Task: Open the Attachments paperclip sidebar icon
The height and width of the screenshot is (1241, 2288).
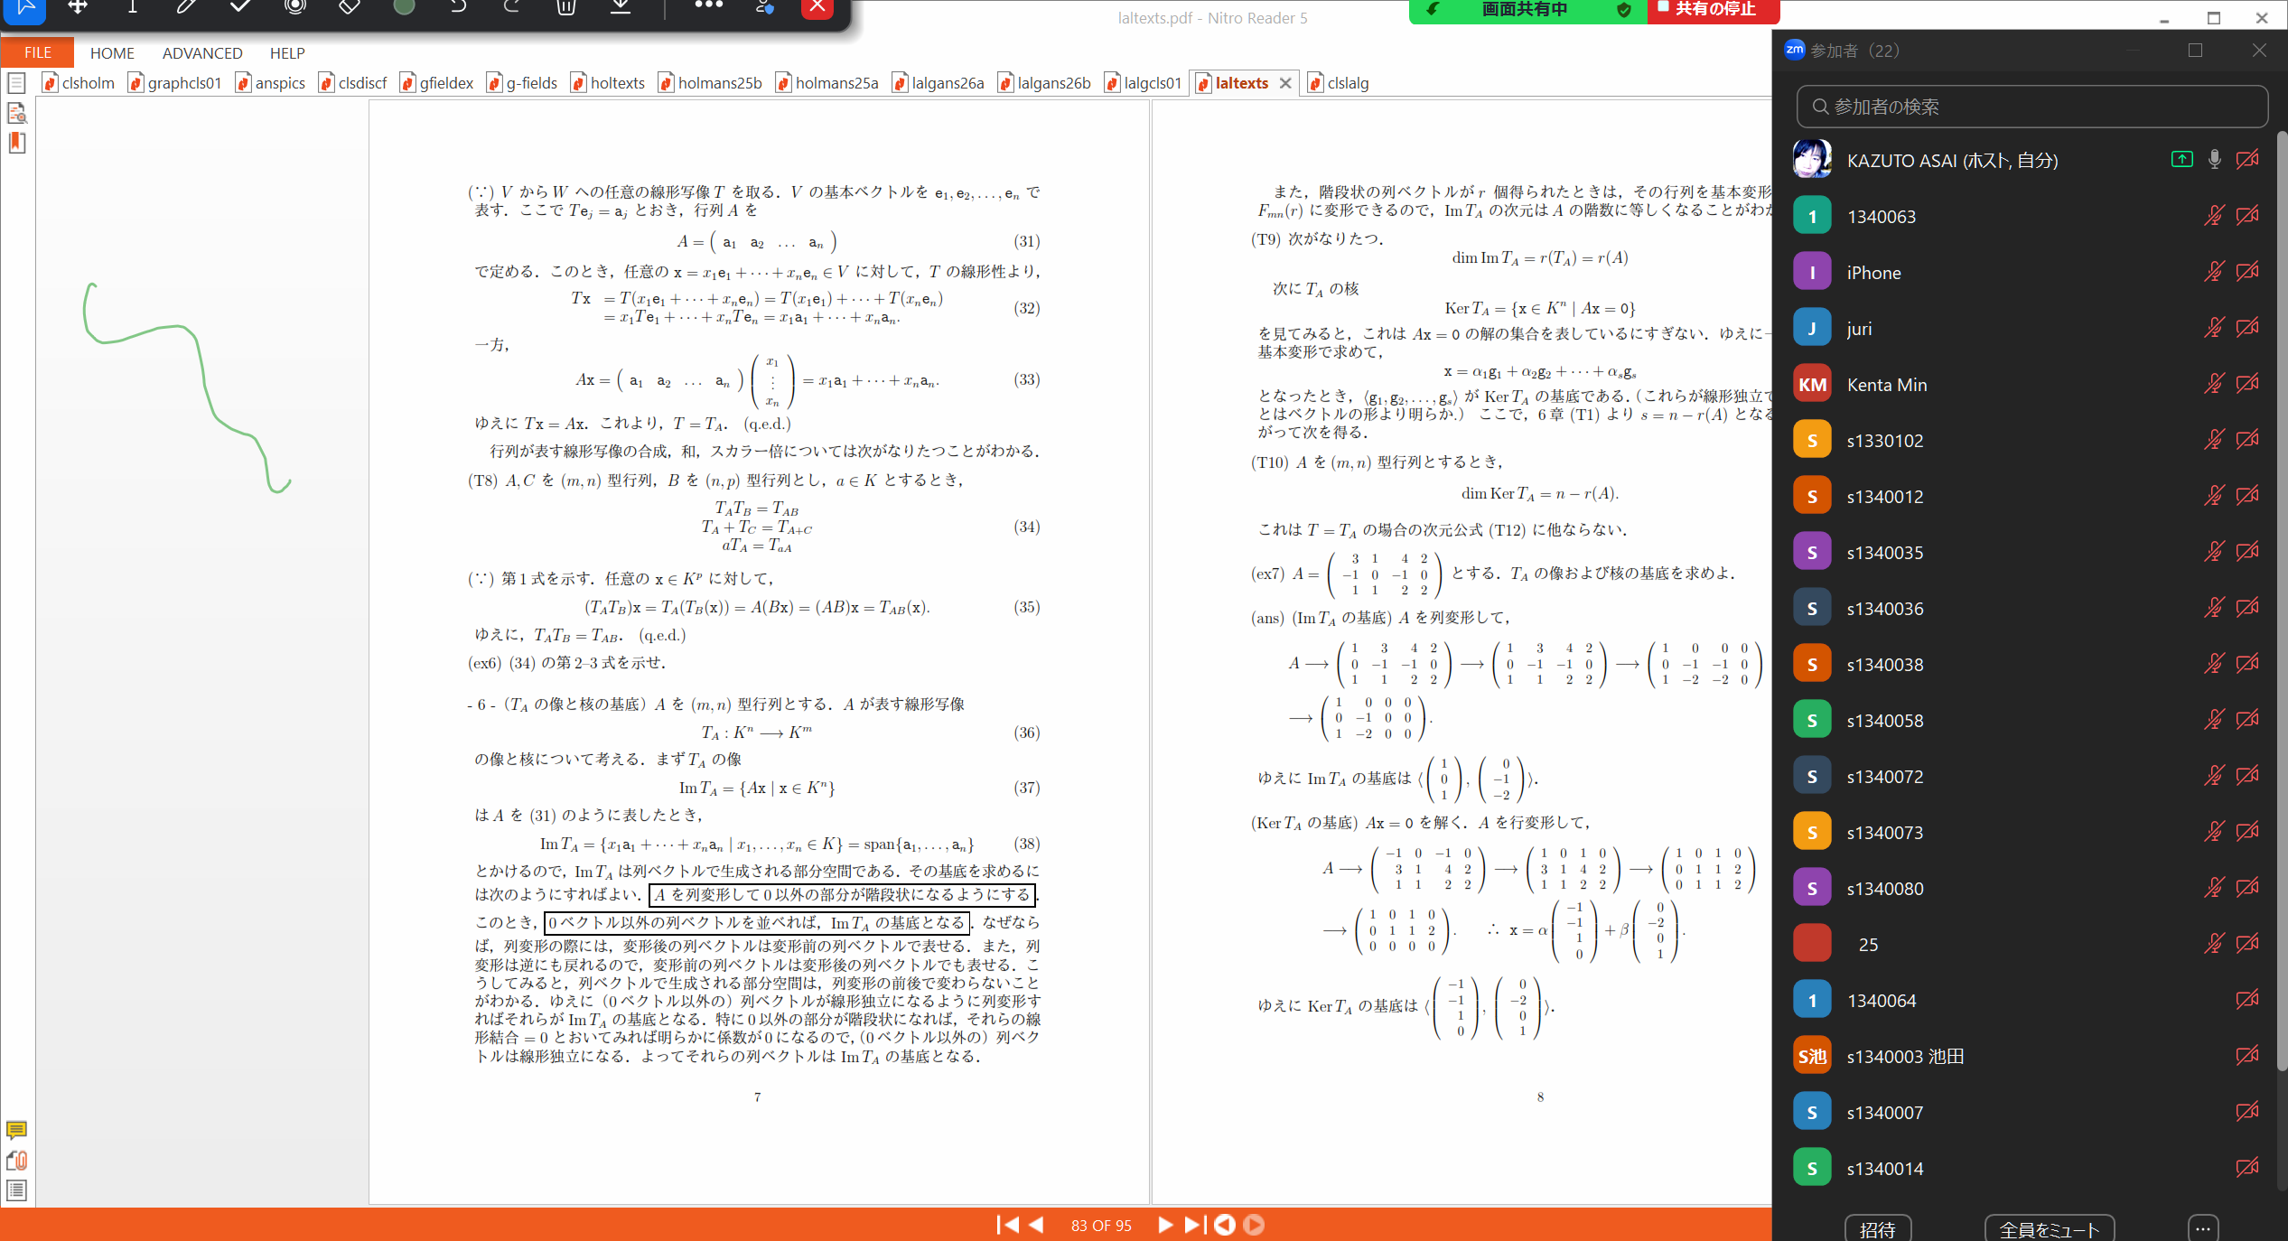Action: [16, 1161]
